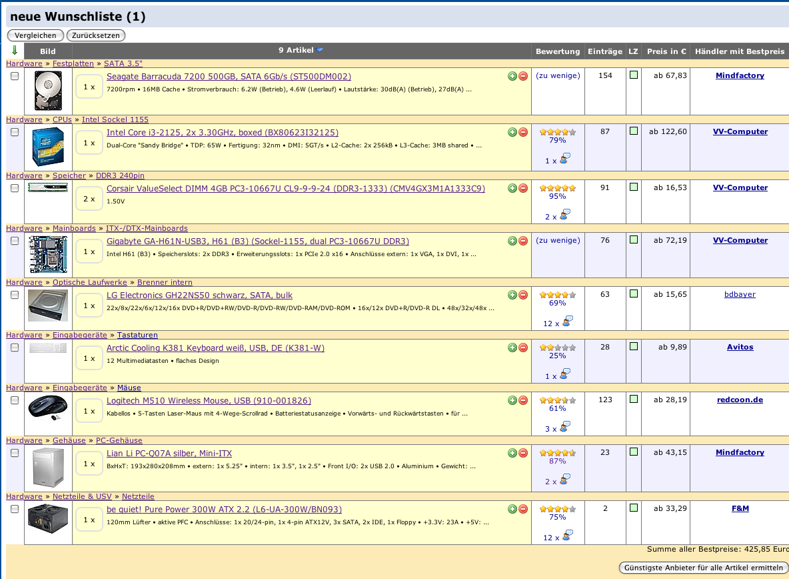Open Logitech M510 Wireless Mouse product link
Image resolution: width=789 pixels, height=579 pixels.
pos(209,401)
